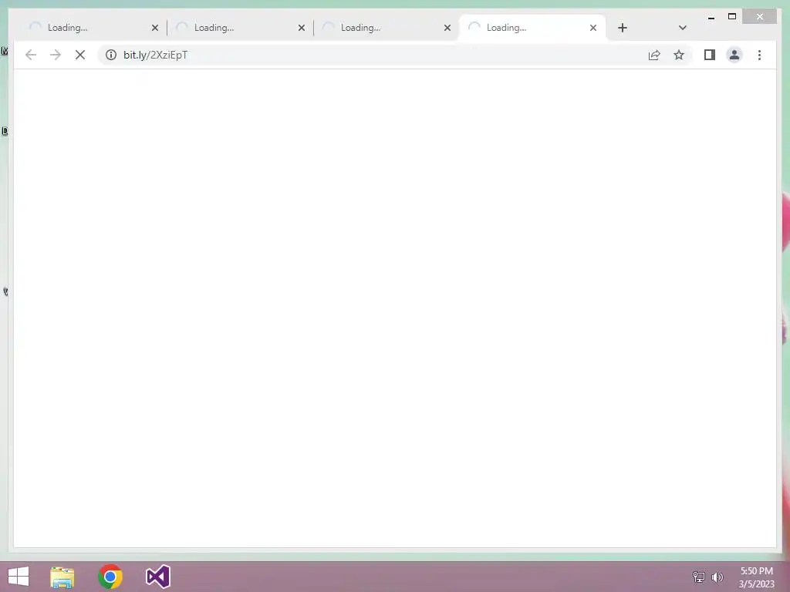Viewport: 790px width, 592px height.
Task: Open File Explorer from the taskbar
Action: 62,577
